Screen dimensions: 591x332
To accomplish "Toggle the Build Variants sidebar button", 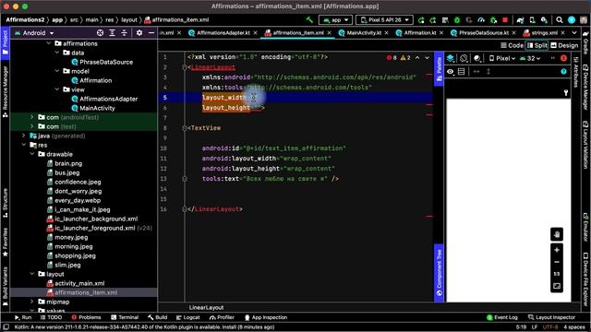I will pyautogui.click(x=5, y=286).
